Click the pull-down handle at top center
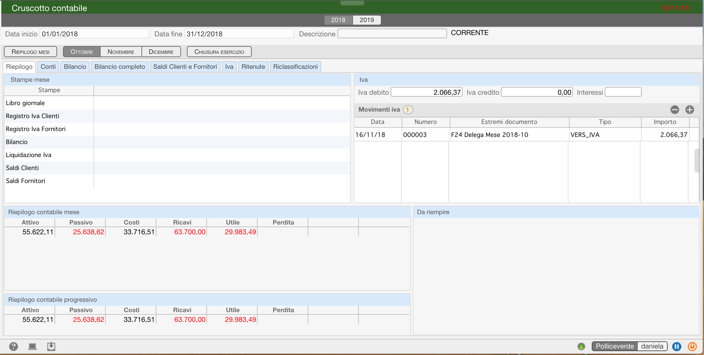704x355 pixels. [352, 3]
